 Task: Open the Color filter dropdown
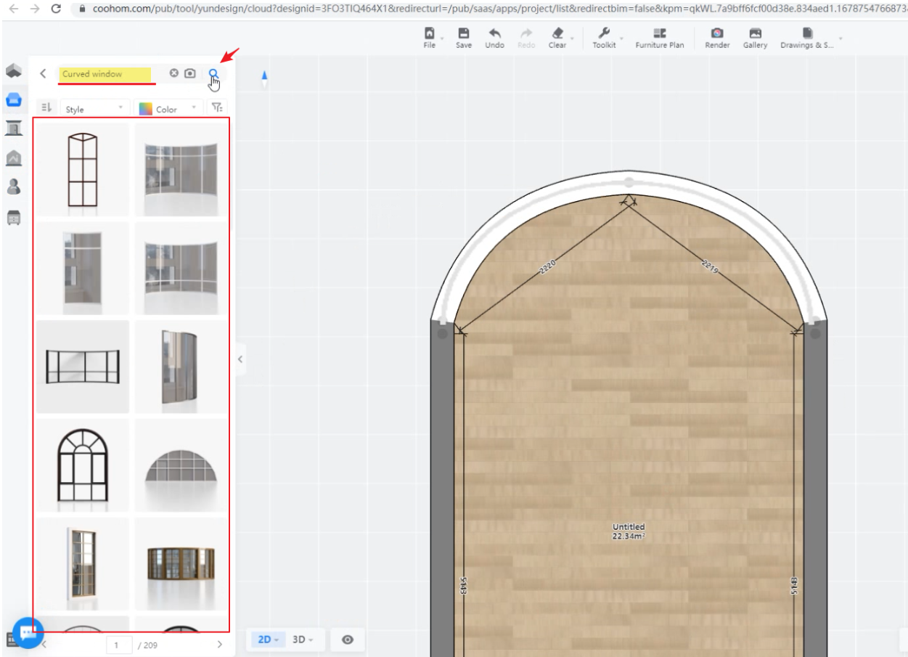click(168, 108)
